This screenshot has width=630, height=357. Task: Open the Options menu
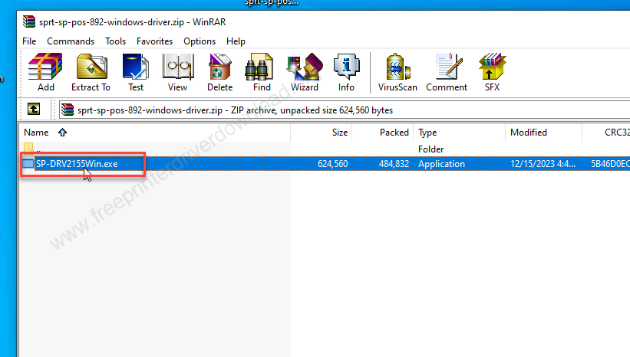200,41
